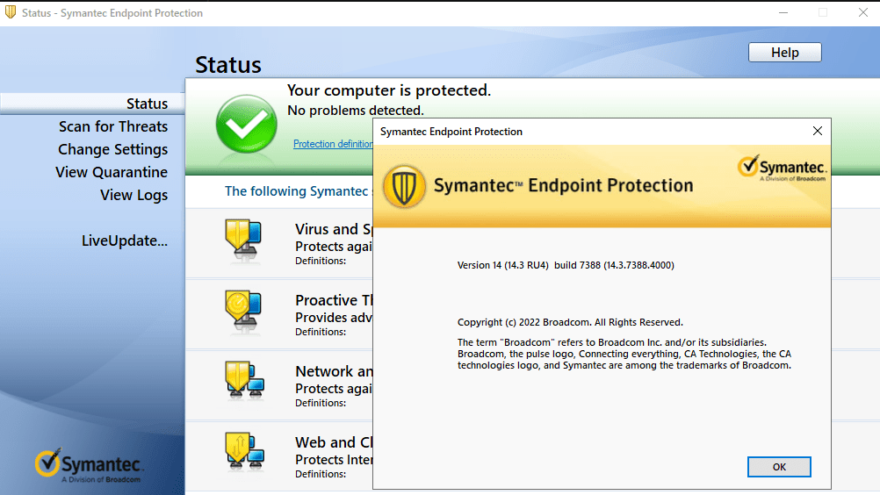The width and height of the screenshot is (880, 495).
Task: Close the Symantec Endpoint Protection dialog
Action: click(817, 131)
